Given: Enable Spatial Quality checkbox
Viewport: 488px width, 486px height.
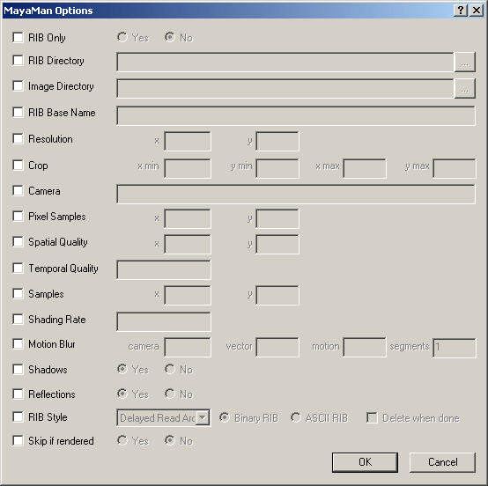Looking at the screenshot, I should point(18,241).
